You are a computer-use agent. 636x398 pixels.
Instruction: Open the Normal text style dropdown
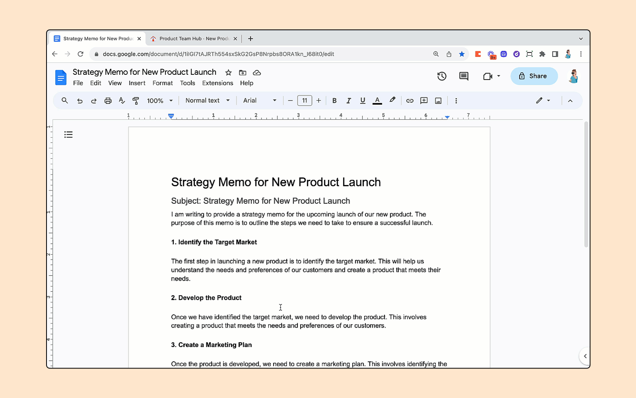pyautogui.click(x=207, y=101)
